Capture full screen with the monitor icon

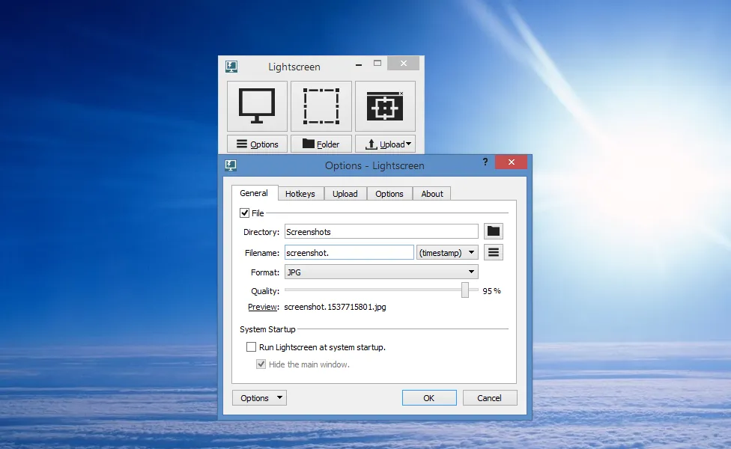(257, 106)
